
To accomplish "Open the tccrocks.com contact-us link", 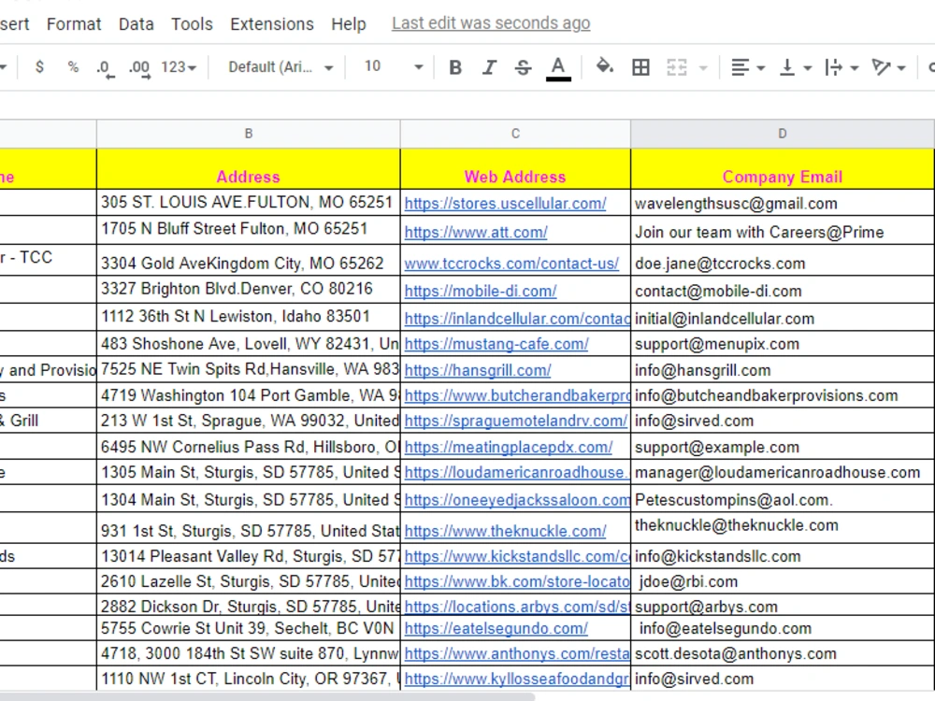I will tap(511, 264).
